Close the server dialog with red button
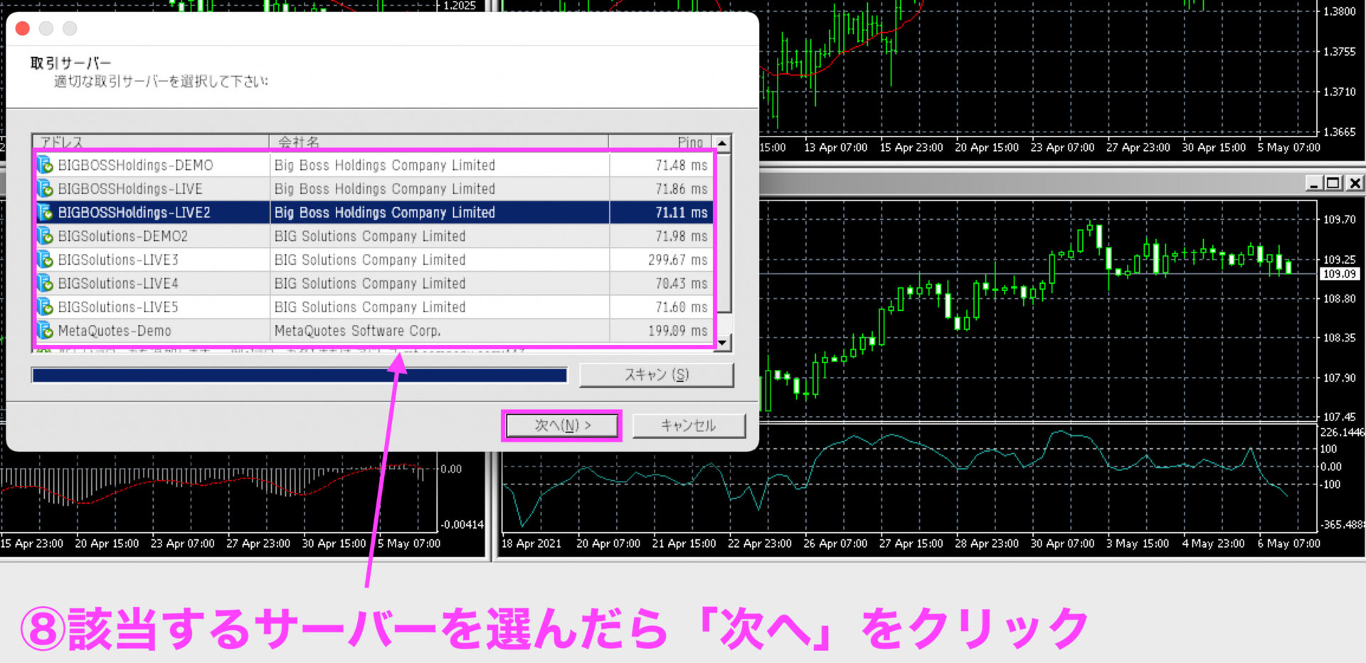Image resolution: width=1366 pixels, height=663 pixels. tap(23, 28)
